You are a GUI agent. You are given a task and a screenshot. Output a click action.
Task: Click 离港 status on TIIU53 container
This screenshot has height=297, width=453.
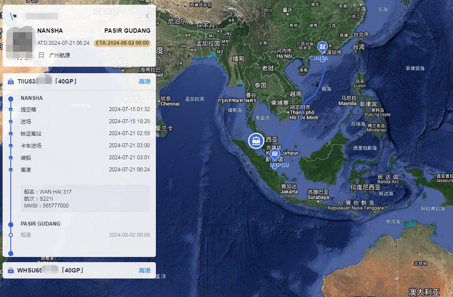click(144, 82)
